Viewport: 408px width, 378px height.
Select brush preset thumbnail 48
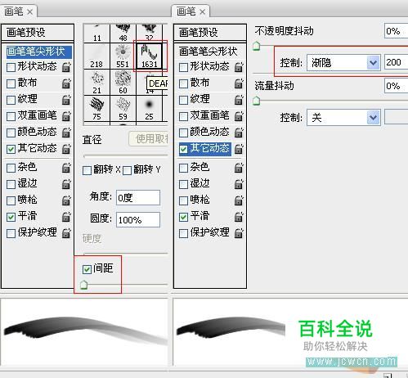click(x=123, y=34)
